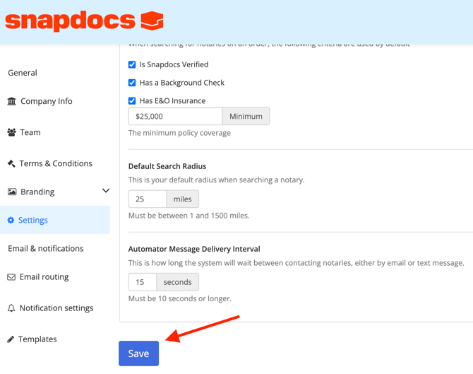Click 'Must be between 1 and 1500 miles.'
The image size is (473, 374).
pyautogui.click(x=188, y=216)
